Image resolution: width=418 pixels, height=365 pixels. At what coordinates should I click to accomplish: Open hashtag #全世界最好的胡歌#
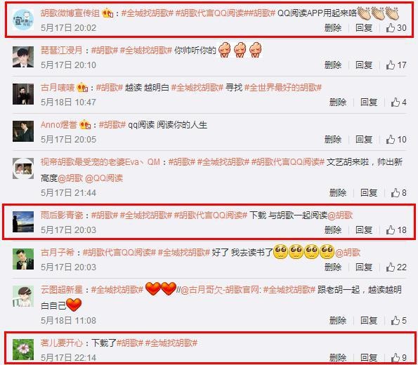pos(283,87)
